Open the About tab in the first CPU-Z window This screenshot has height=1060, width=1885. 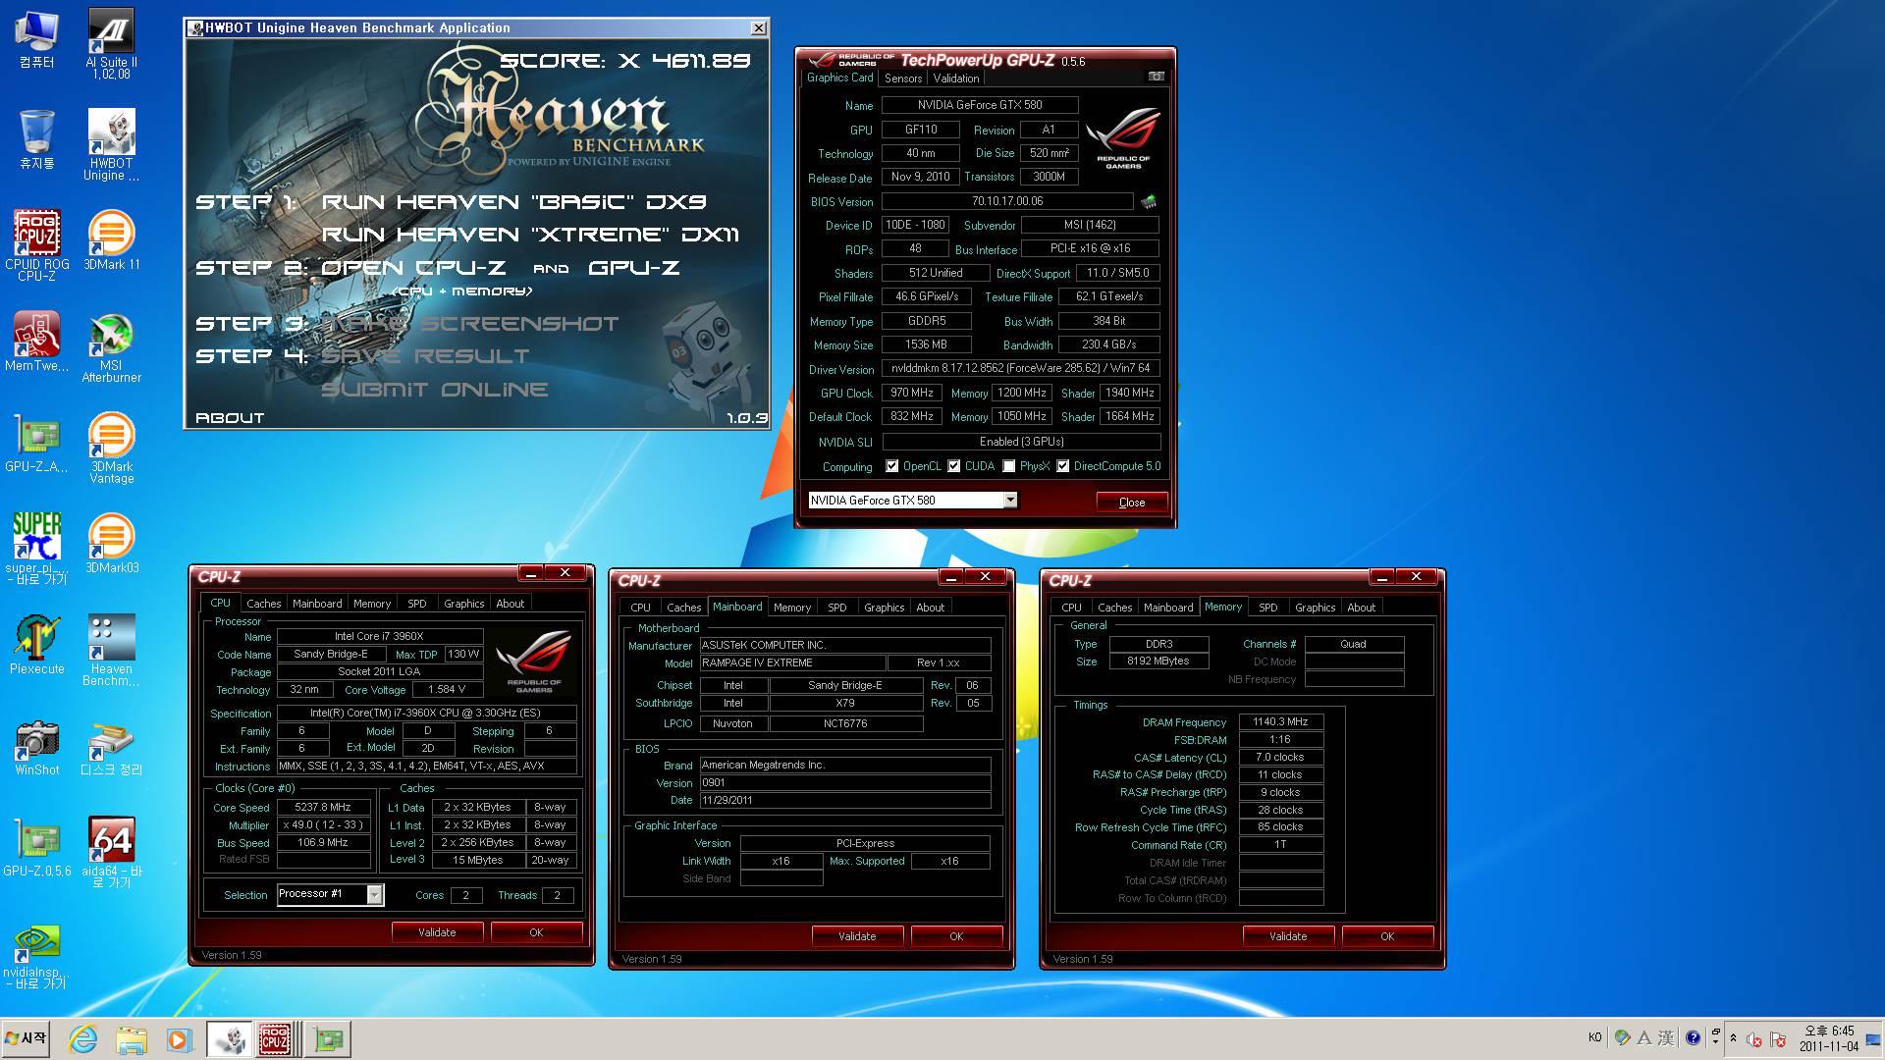510,604
